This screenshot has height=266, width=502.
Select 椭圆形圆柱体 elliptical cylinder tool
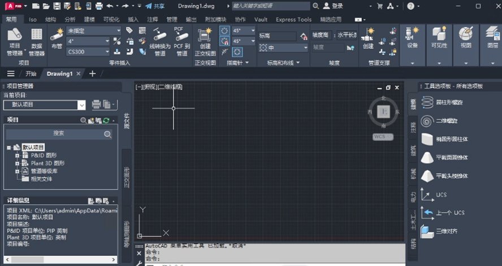coord(444,139)
